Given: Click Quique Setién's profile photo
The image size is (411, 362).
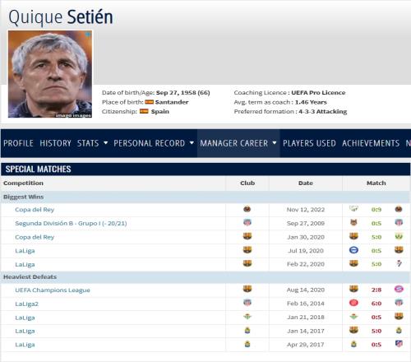Looking at the screenshot, I should pyautogui.click(x=50, y=74).
